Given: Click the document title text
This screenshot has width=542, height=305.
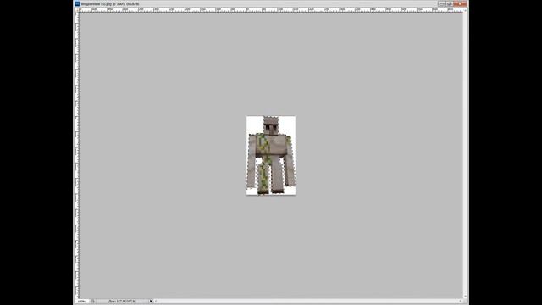Looking at the screenshot, I should tap(110, 3).
